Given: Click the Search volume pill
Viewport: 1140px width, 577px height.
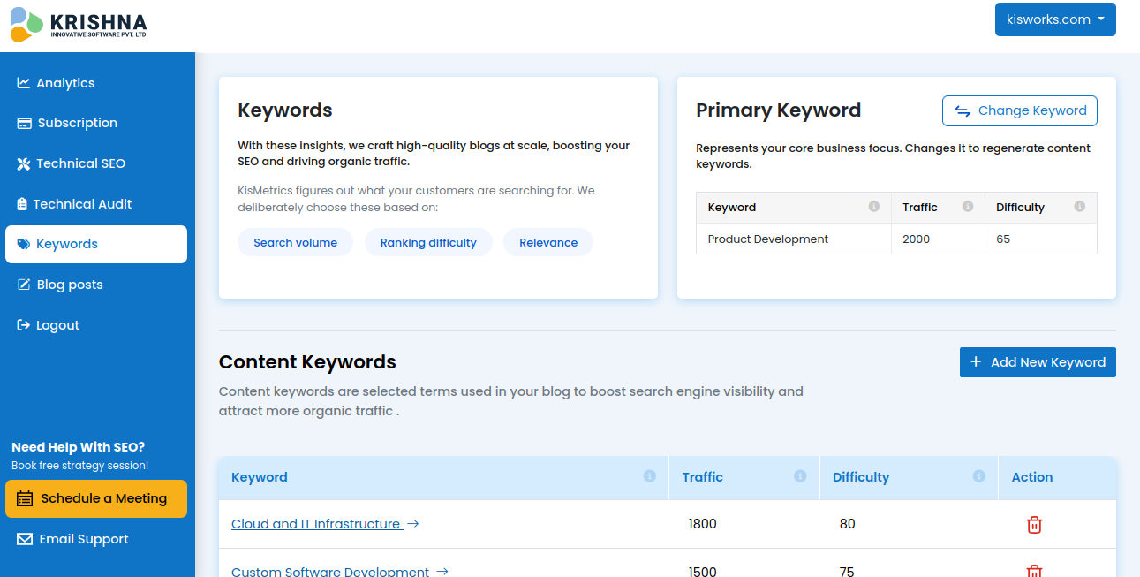Looking at the screenshot, I should point(295,243).
